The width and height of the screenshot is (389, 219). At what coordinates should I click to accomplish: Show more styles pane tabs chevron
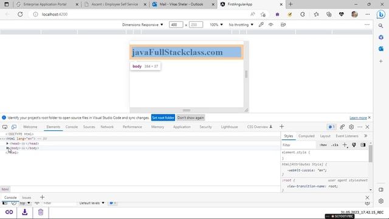[x=366, y=136]
